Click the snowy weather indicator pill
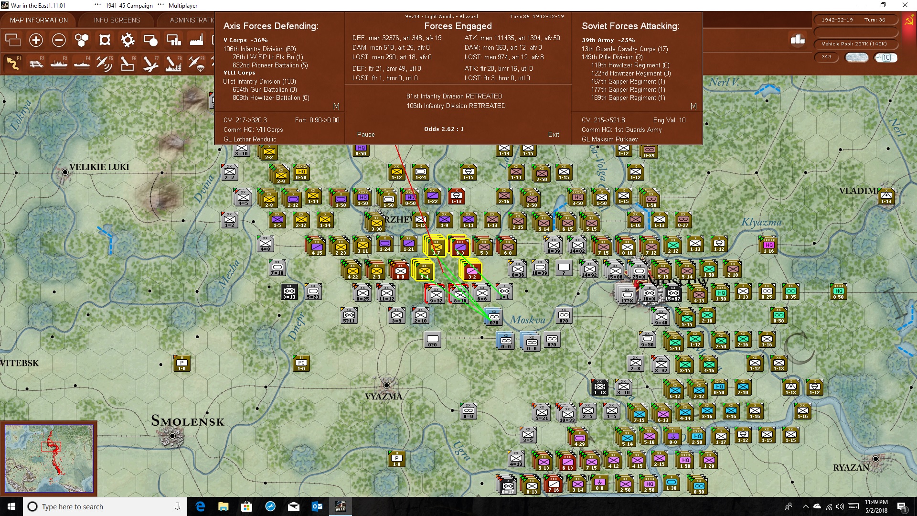Viewport: 917px width, 516px height. [x=856, y=57]
